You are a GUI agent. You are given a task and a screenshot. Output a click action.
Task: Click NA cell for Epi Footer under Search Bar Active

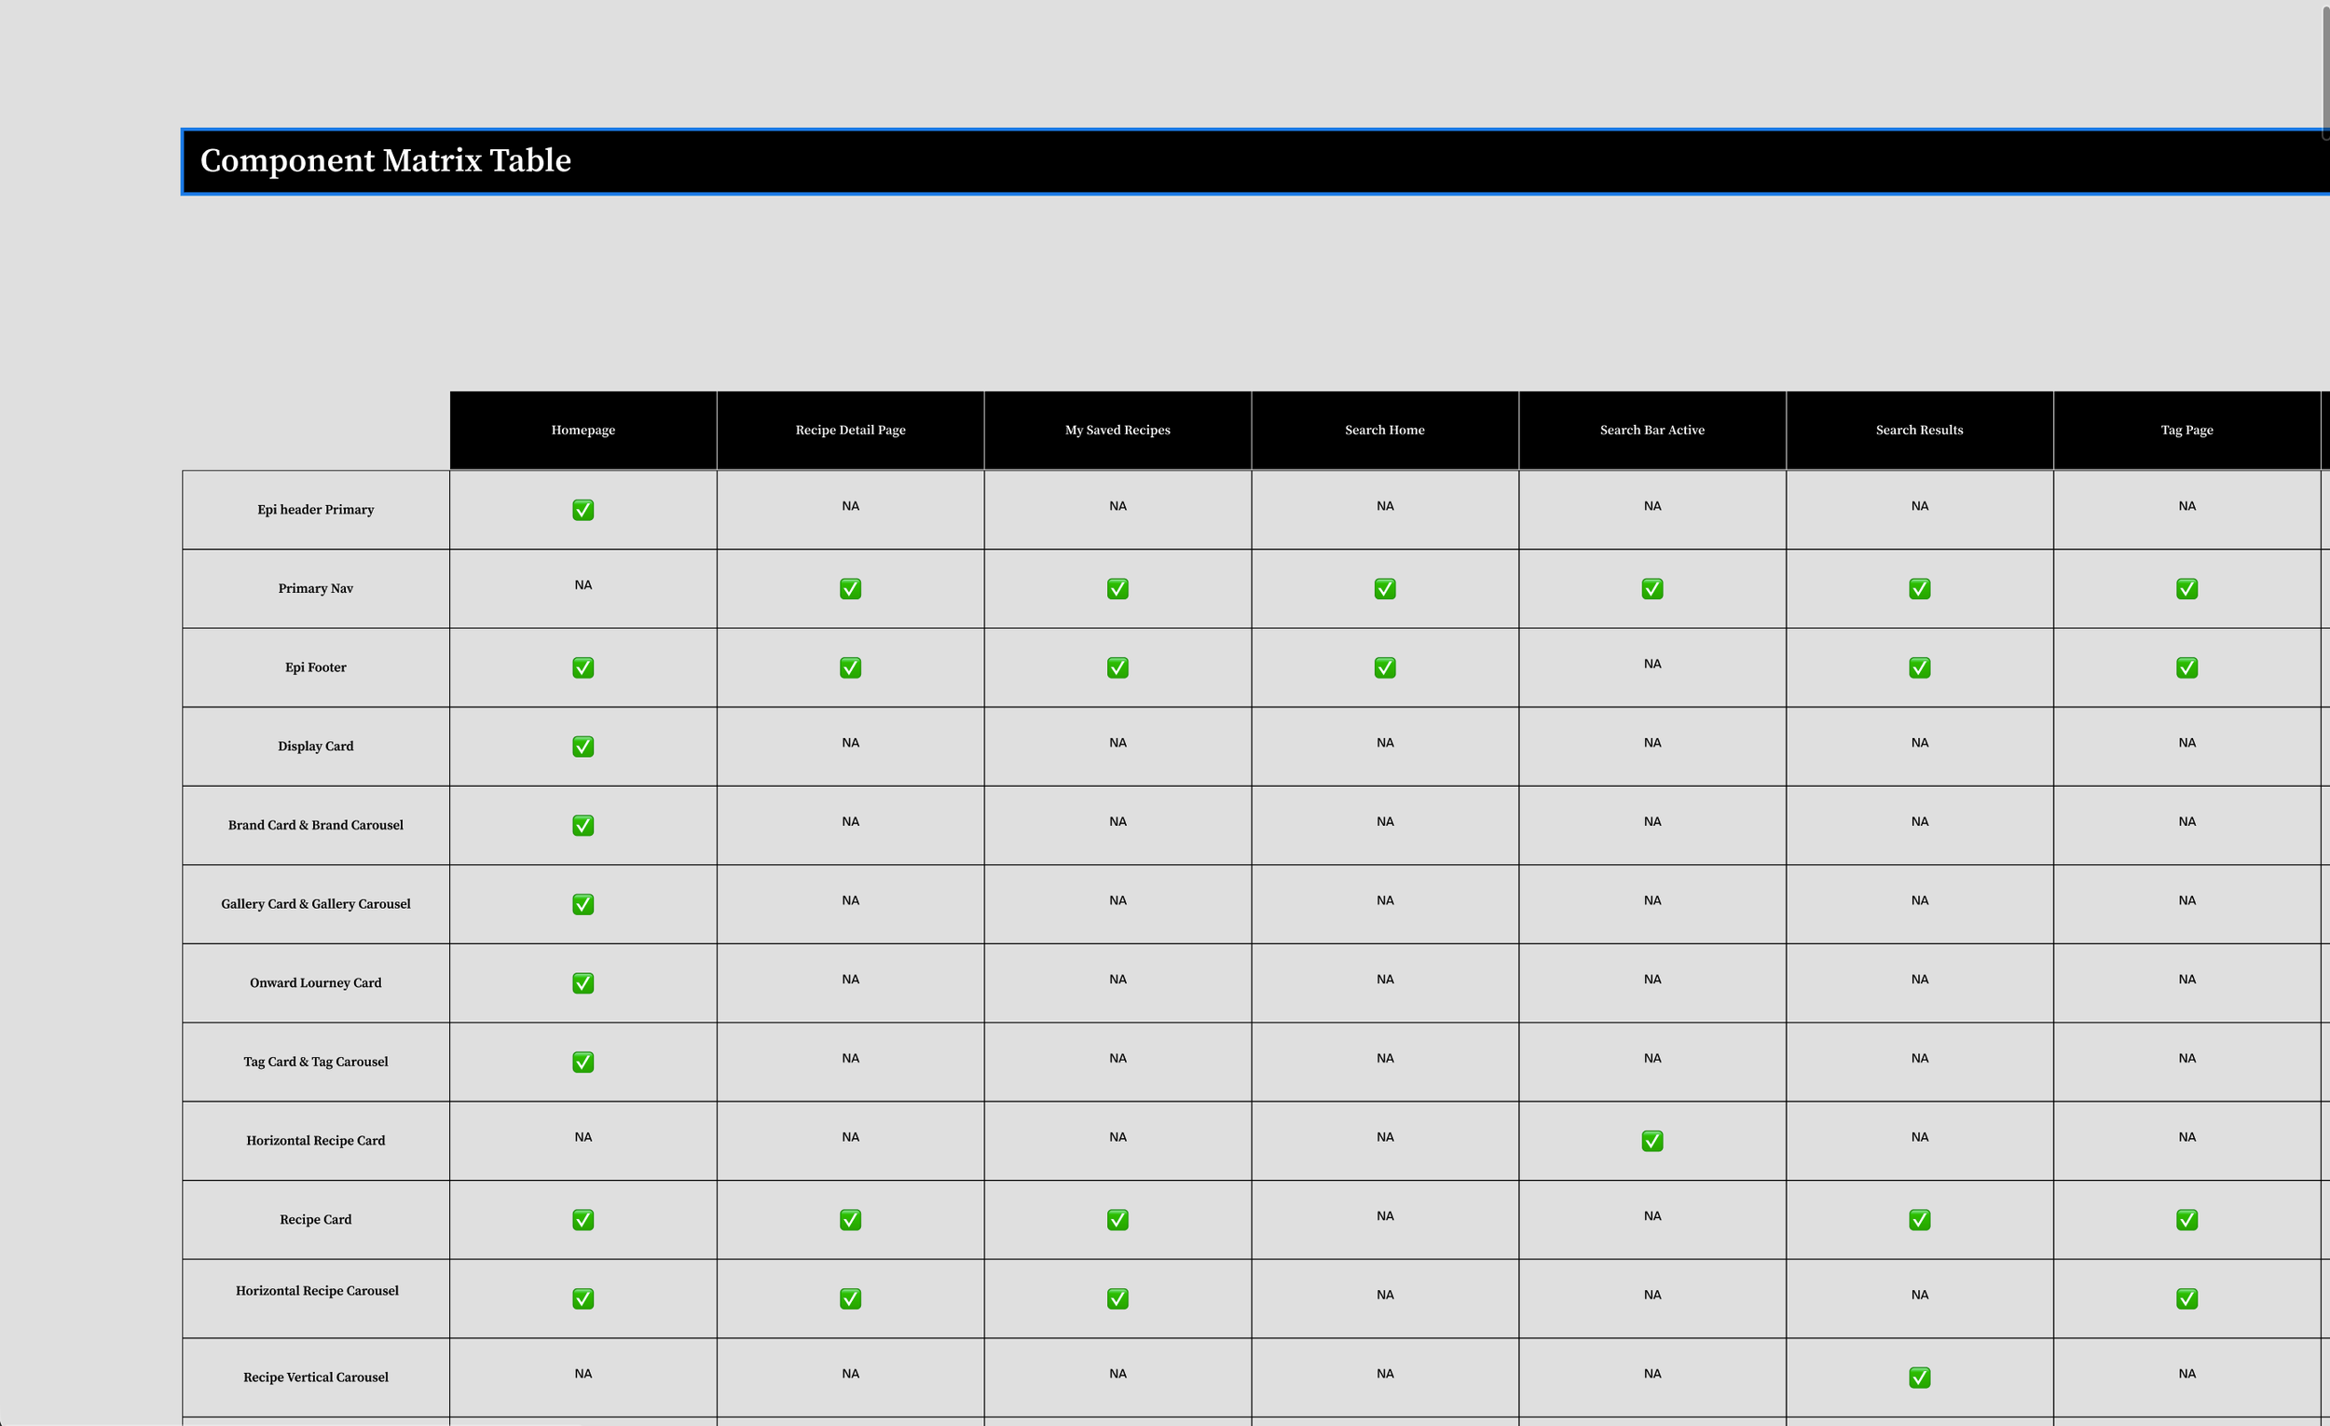click(x=1652, y=665)
